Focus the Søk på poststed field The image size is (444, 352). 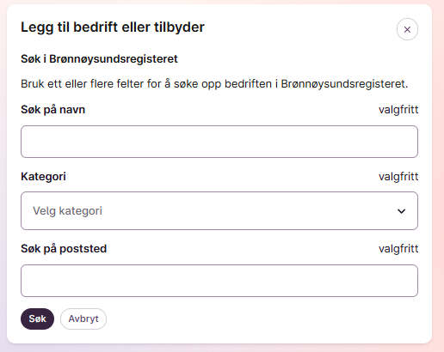tap(219, 281)
